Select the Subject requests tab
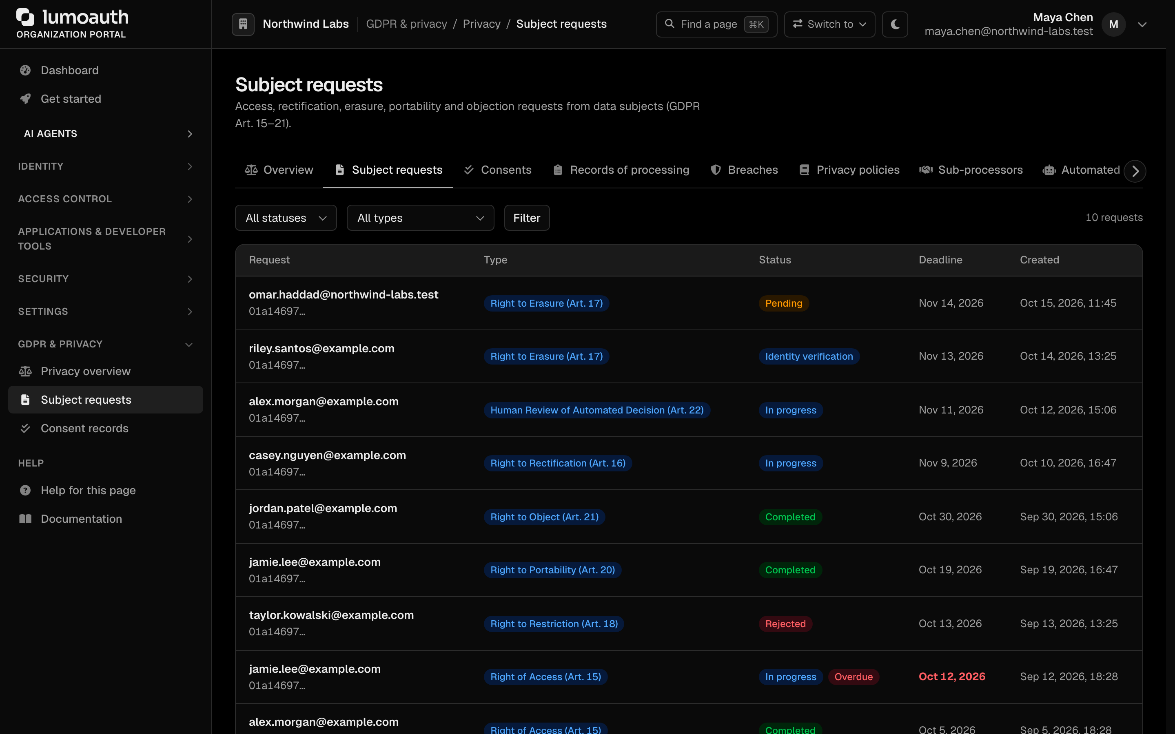Screen dimensions: 1175x734 388,170
